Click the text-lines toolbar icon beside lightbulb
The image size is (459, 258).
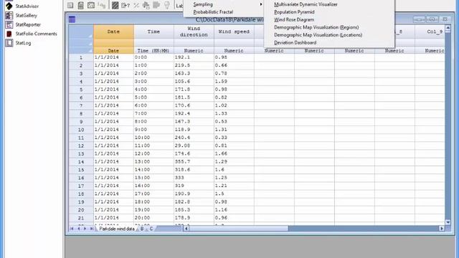156,5
